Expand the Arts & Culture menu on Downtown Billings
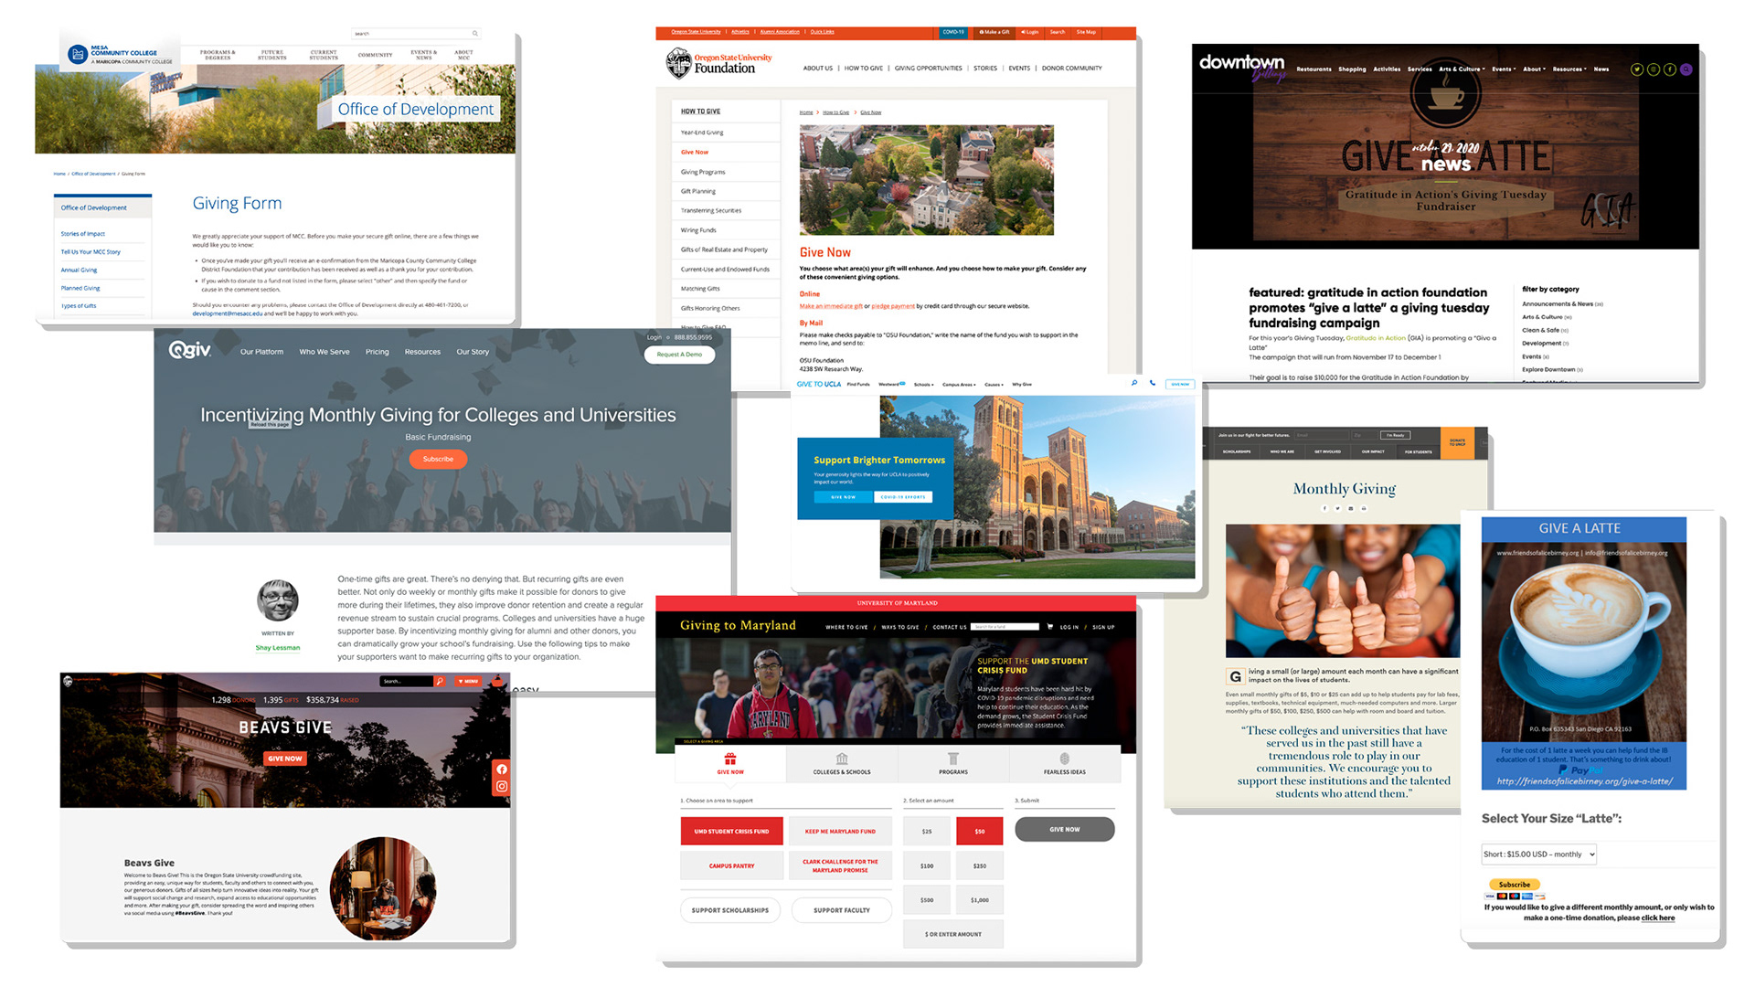This screenshot has width=1755, height=987. click(1462, 69)
